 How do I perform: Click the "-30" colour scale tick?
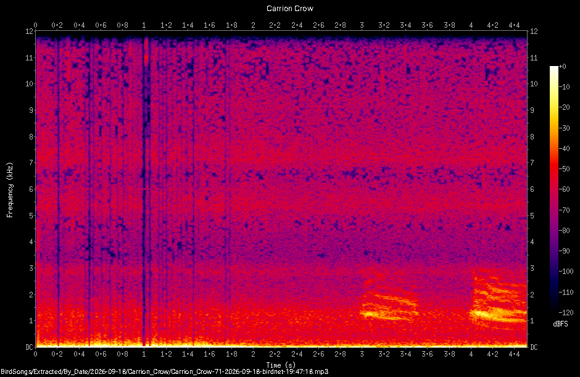point(564,128)
